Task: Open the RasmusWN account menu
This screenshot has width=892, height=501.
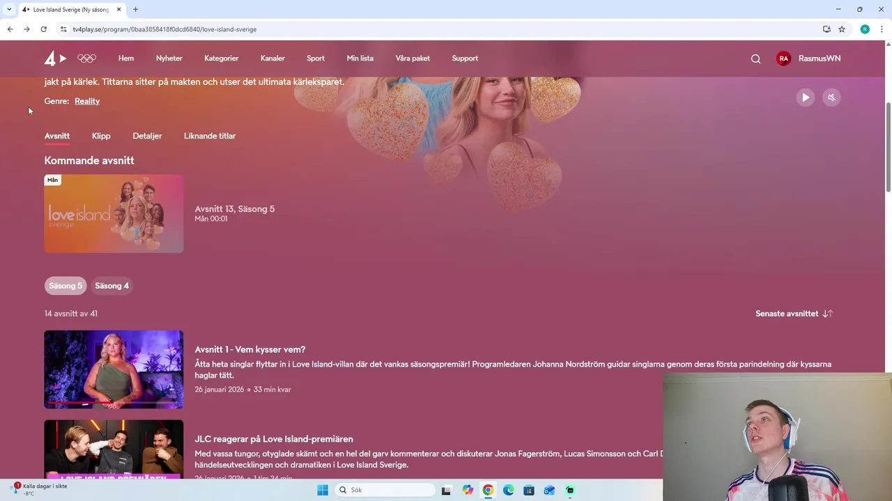Action: tap(820, 58)
